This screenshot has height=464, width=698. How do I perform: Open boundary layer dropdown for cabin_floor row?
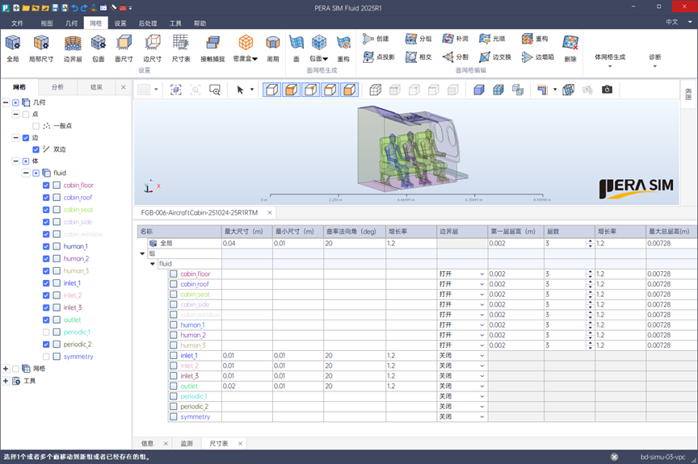pos(482,274)
